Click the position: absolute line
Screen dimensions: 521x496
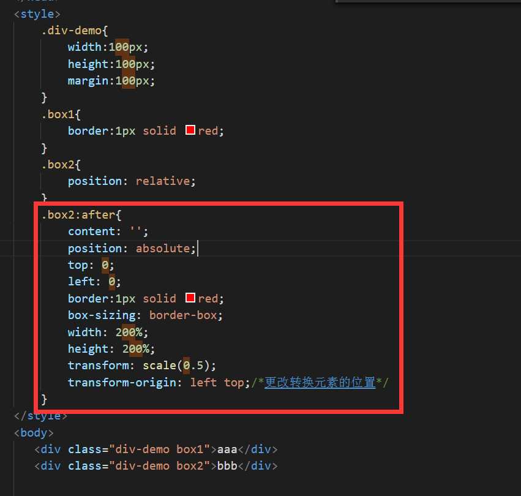click(132, 249)
